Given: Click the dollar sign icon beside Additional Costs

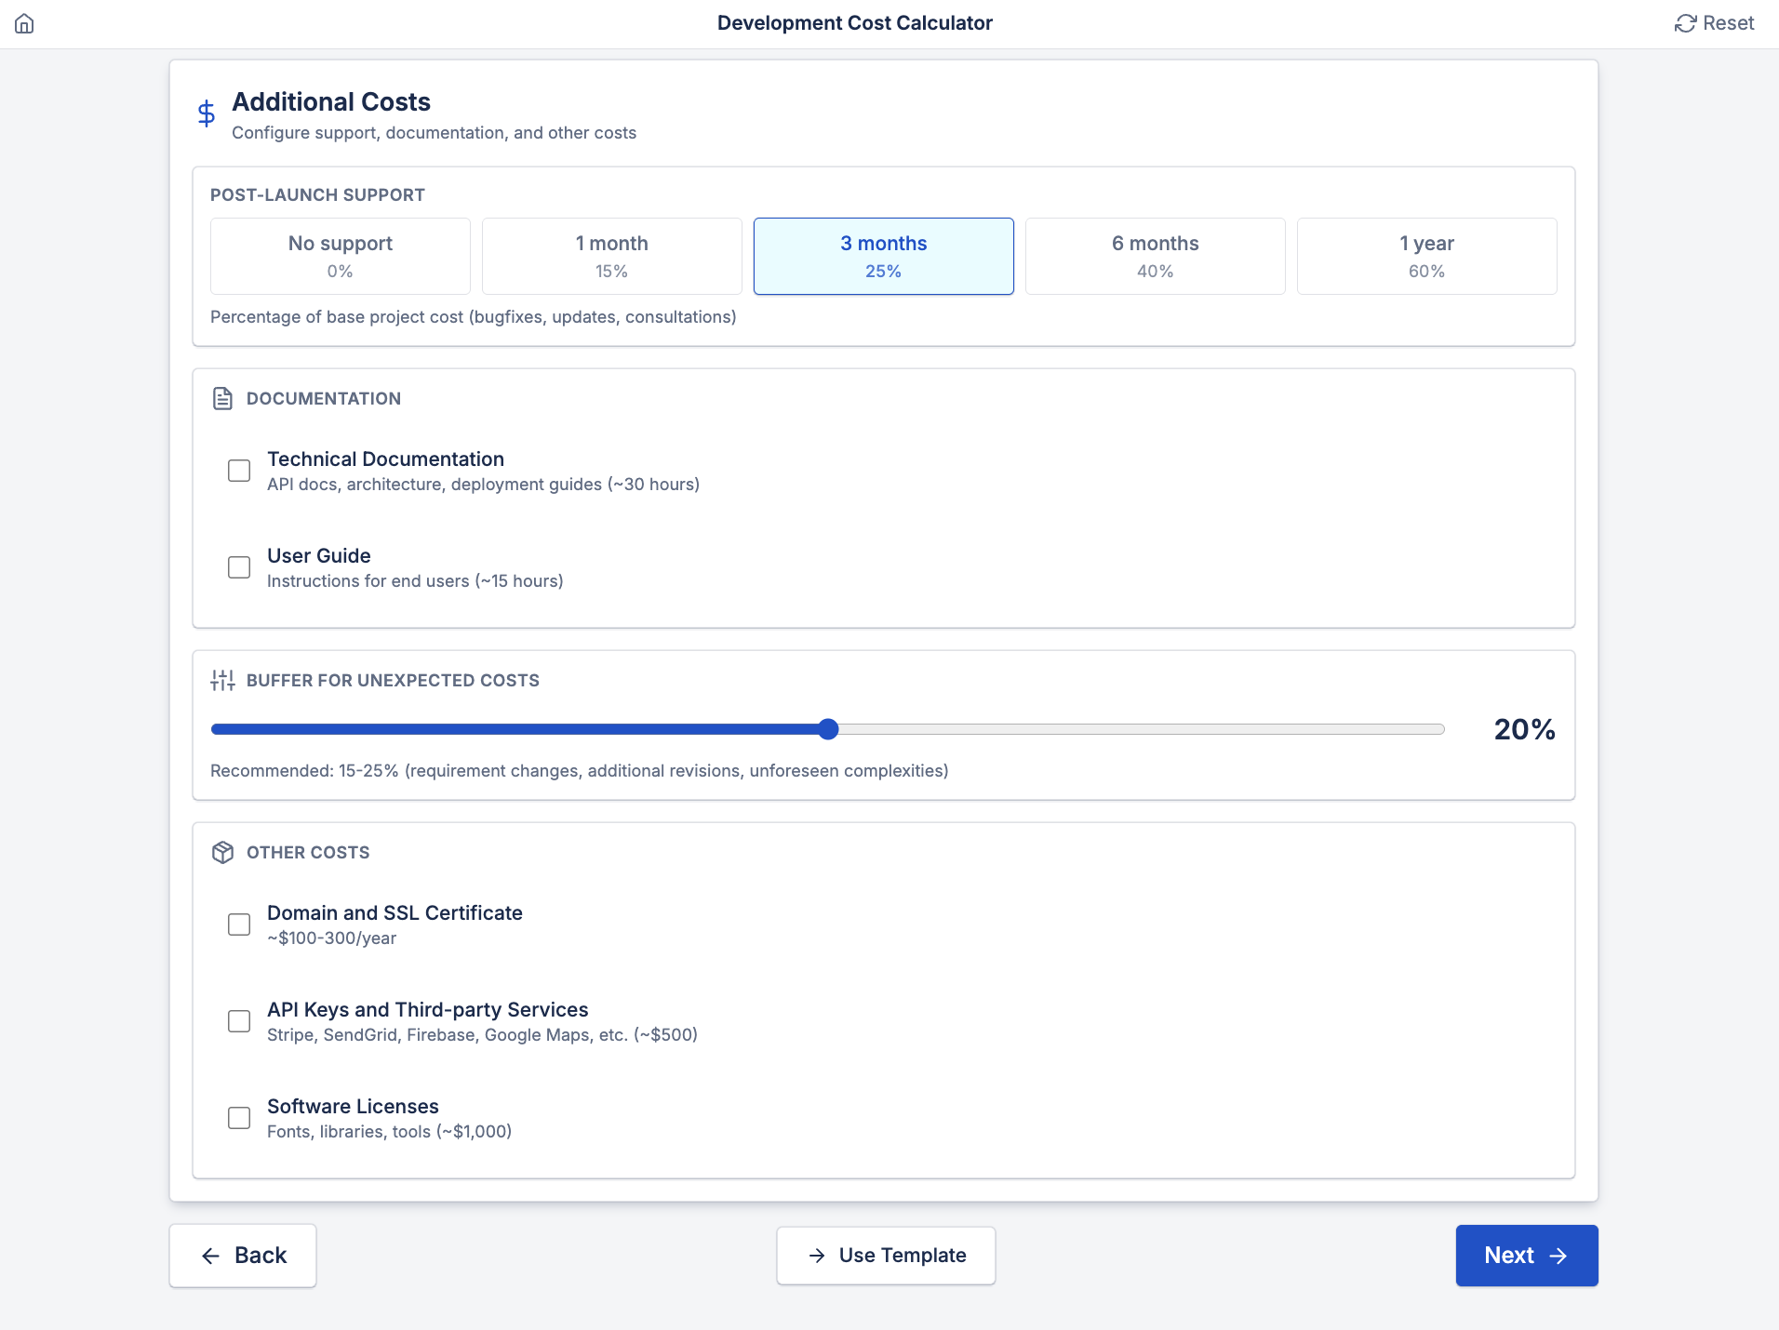Looking at the screenshot, I should [x=205, y=113].
